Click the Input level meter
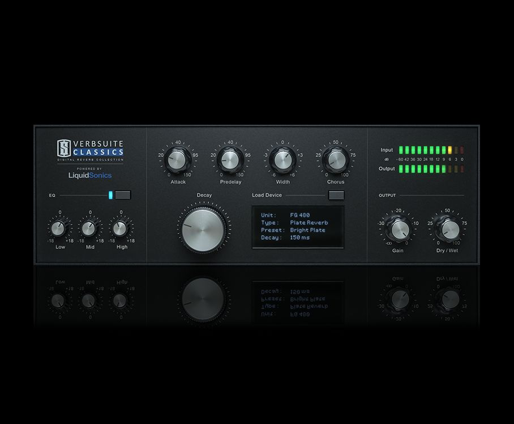 (430, 150)
